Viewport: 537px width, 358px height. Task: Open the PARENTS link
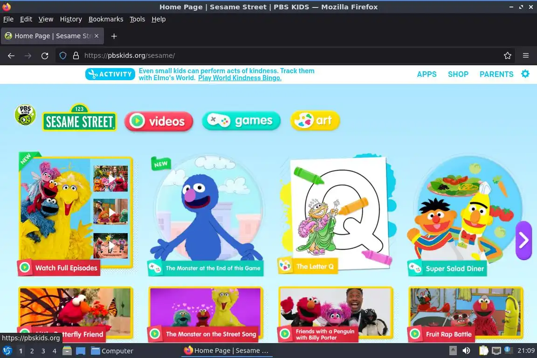496,74
